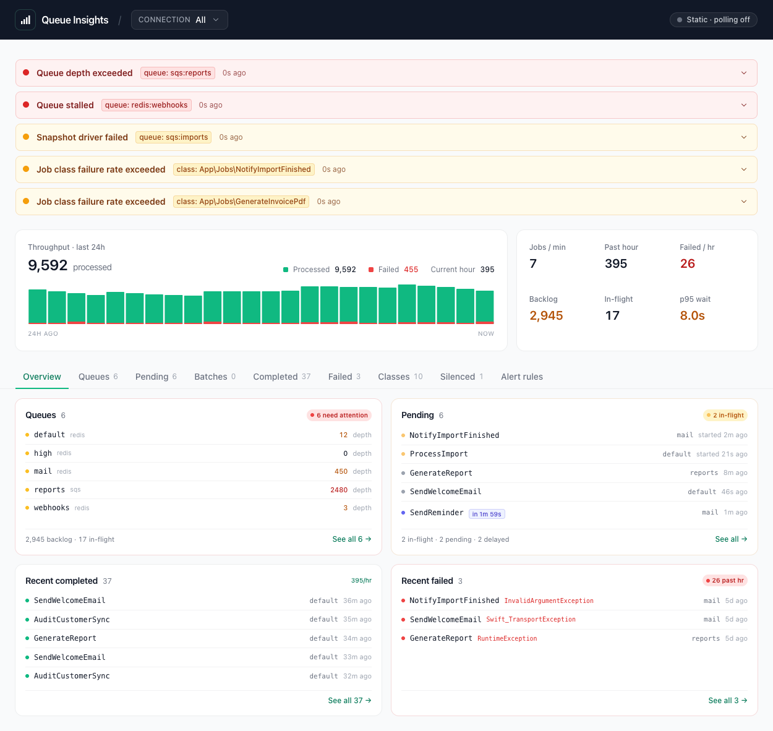Click the p95 wait 8.0s metric

(x=695, y=308)
